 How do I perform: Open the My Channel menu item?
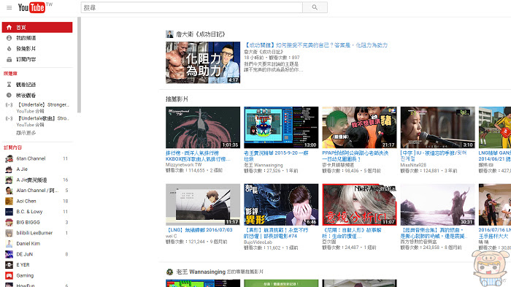[x=37, y=38]
